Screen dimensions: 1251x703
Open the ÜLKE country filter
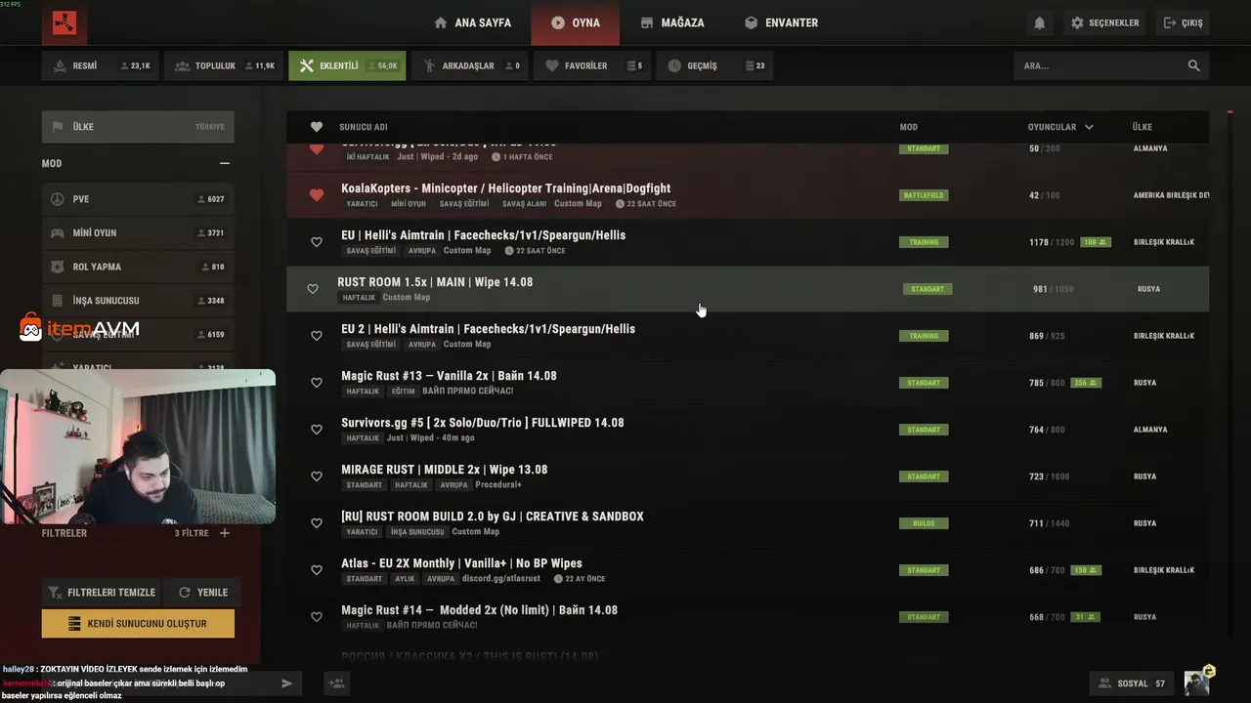138,127
